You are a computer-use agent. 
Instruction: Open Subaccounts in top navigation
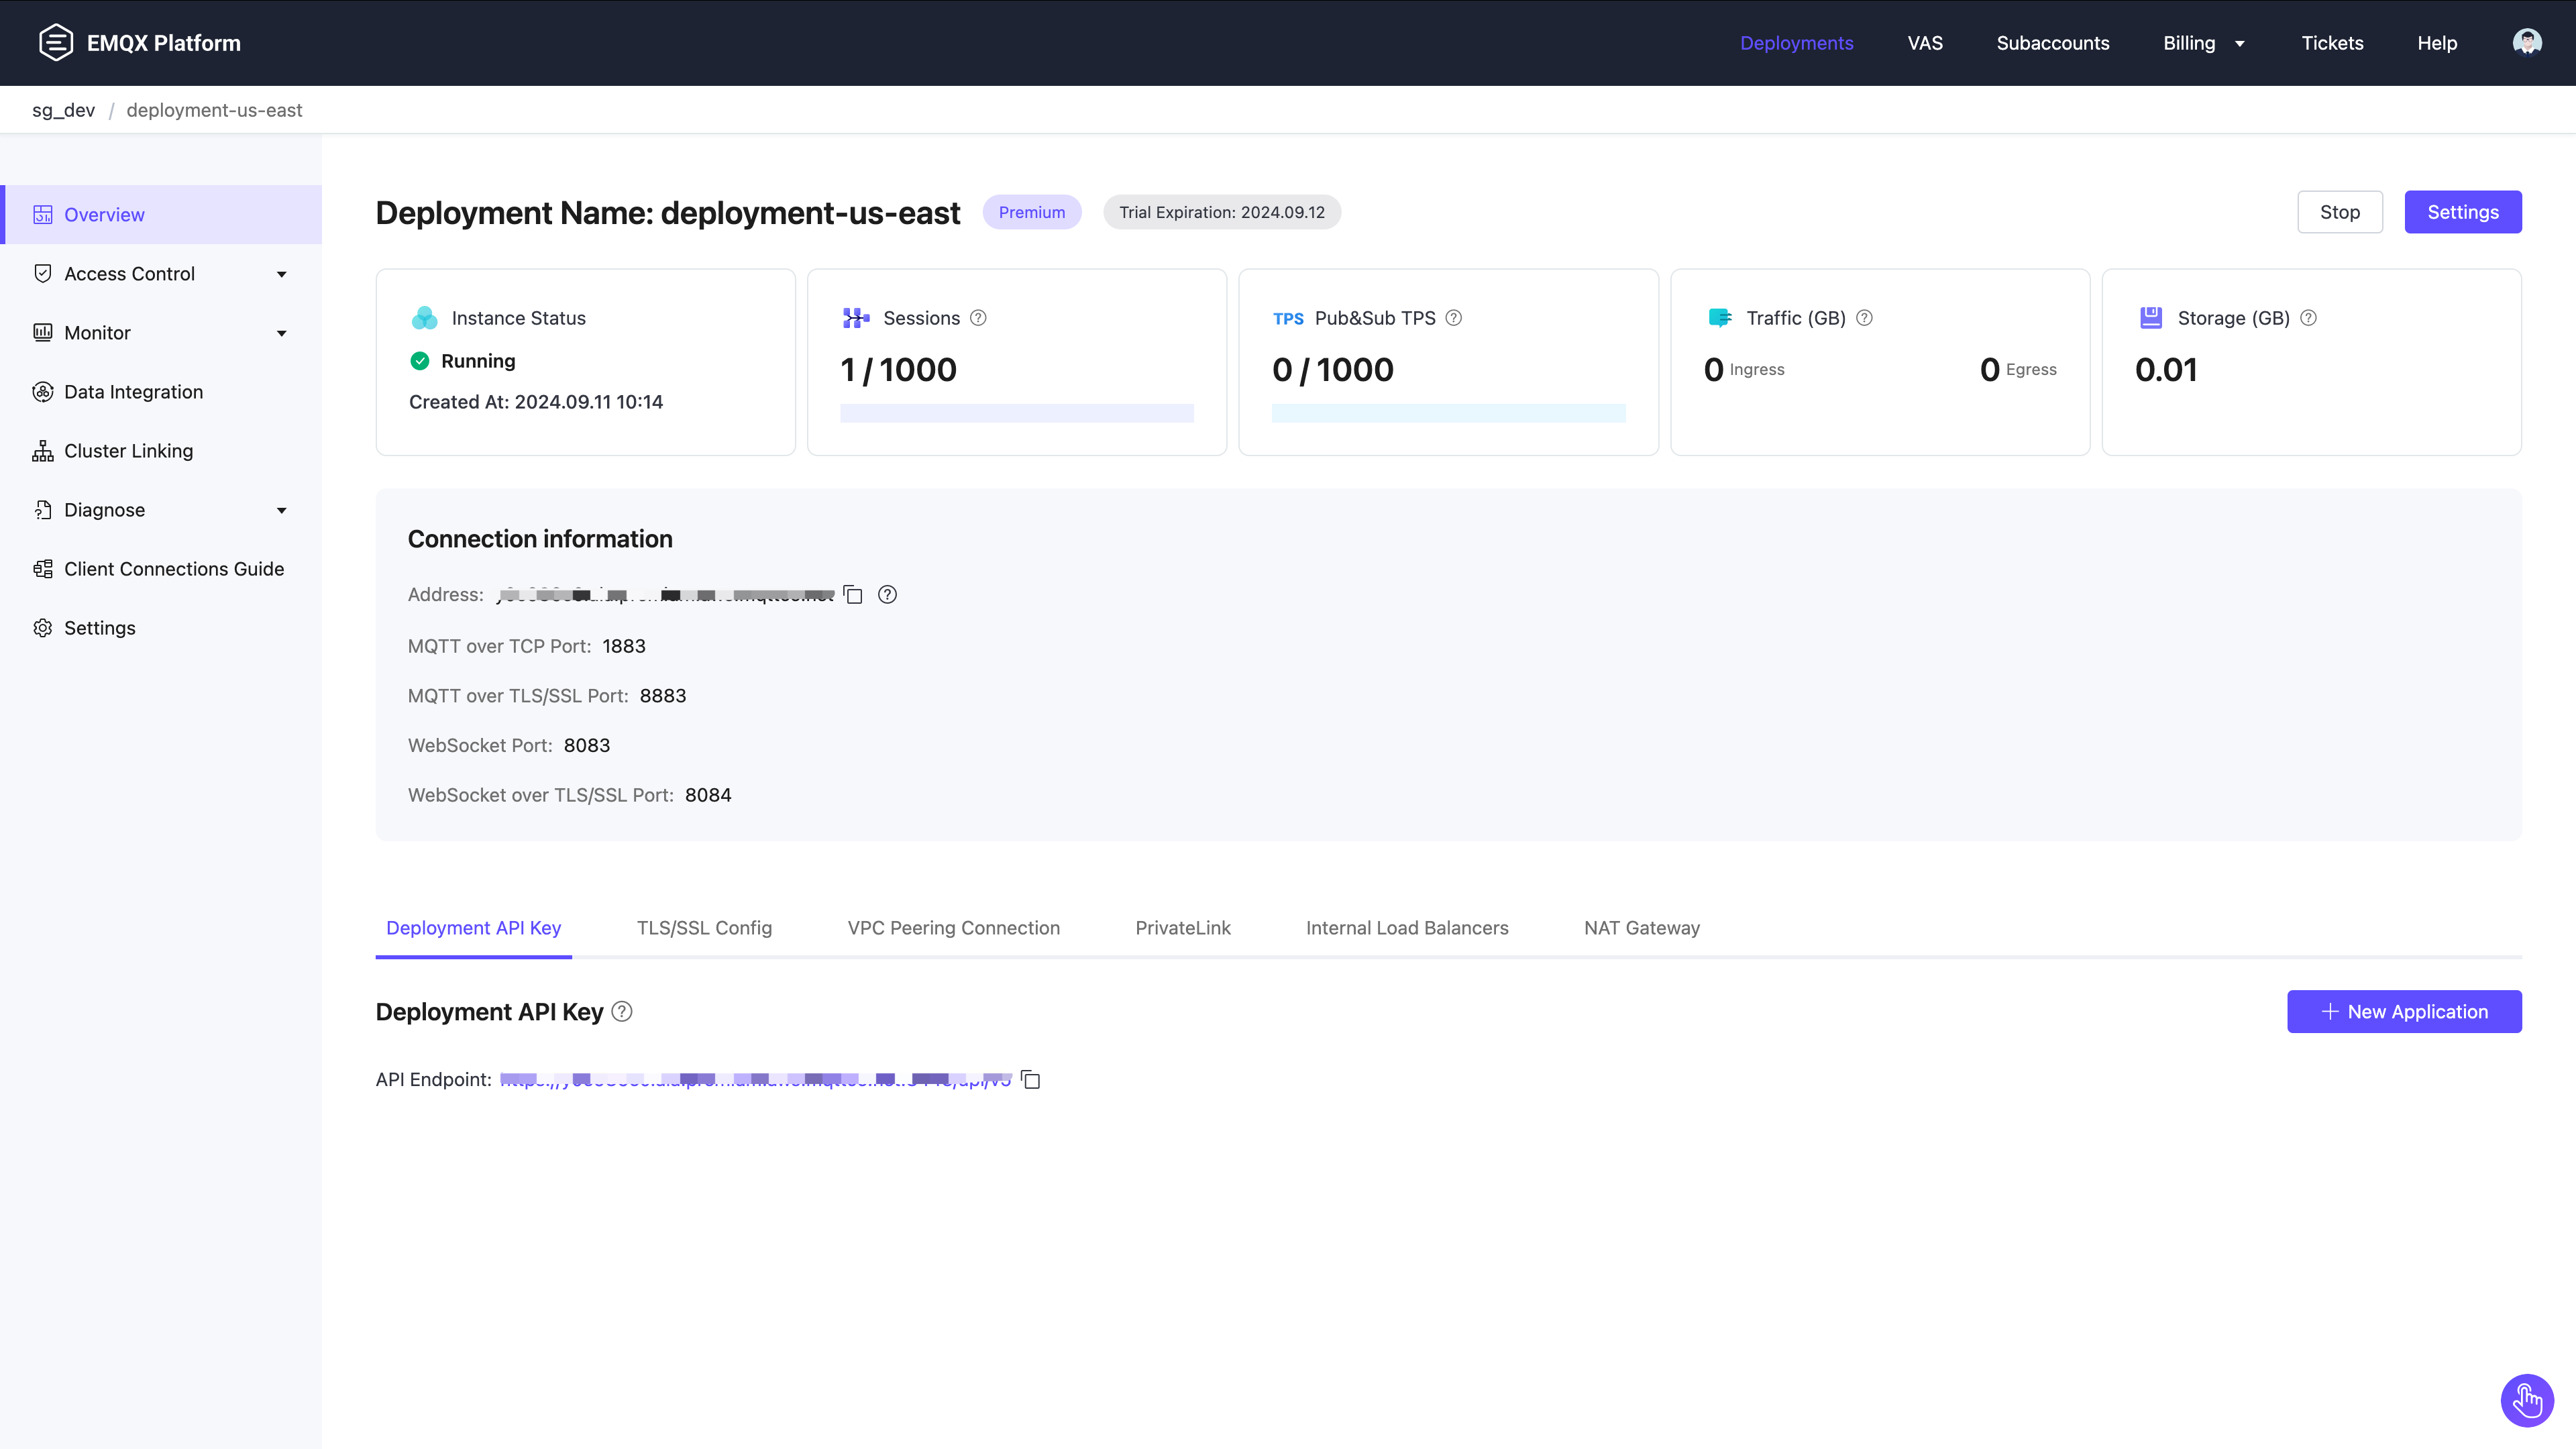pos(2053,43)
